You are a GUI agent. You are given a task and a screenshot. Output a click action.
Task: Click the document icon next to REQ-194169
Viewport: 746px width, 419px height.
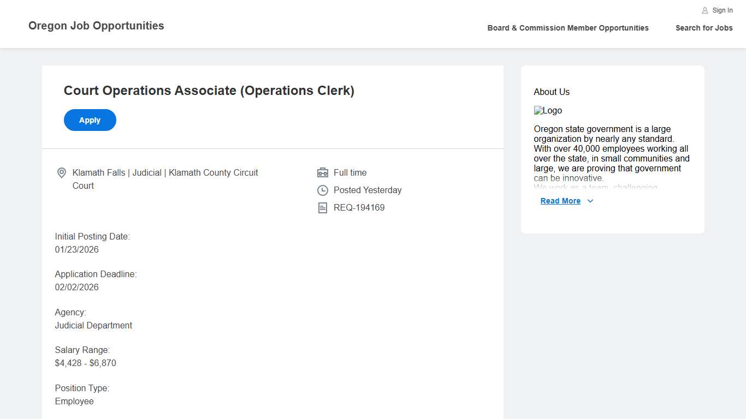[323, 207]
